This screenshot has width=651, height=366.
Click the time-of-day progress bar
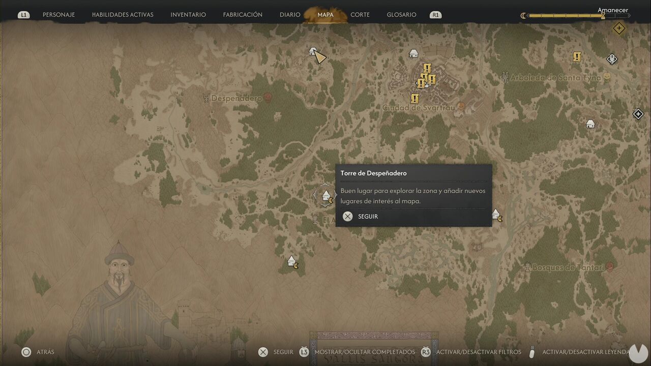(579, 16)
